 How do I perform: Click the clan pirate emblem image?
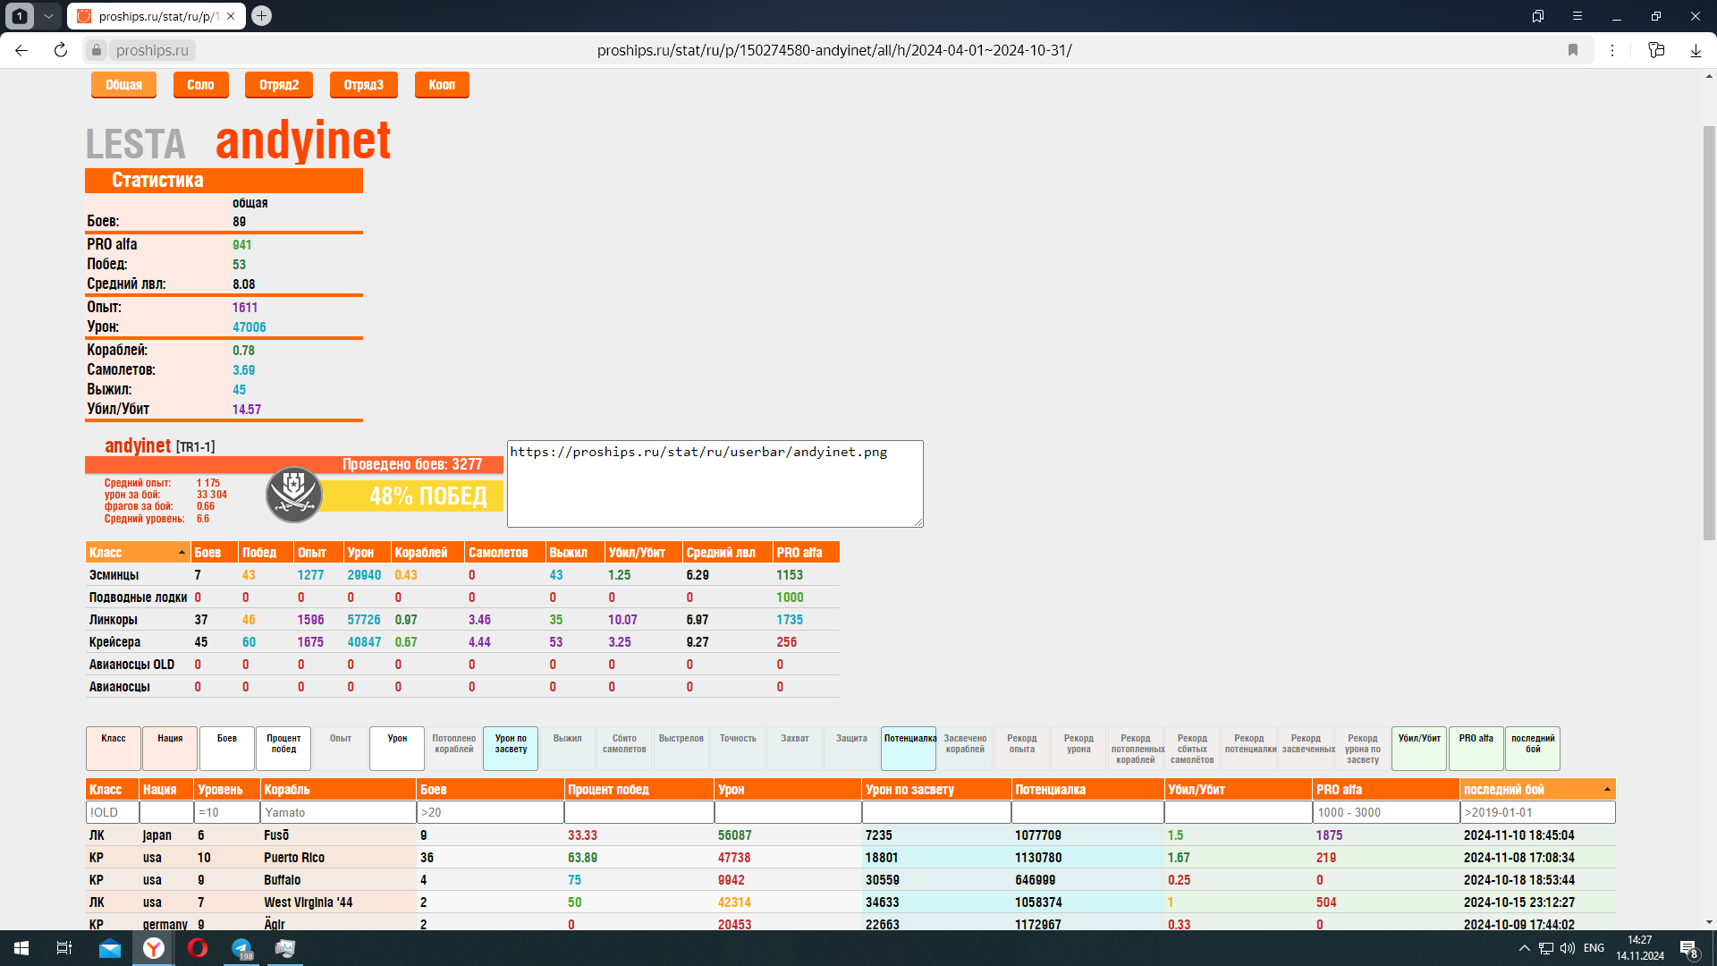[294, 495]
